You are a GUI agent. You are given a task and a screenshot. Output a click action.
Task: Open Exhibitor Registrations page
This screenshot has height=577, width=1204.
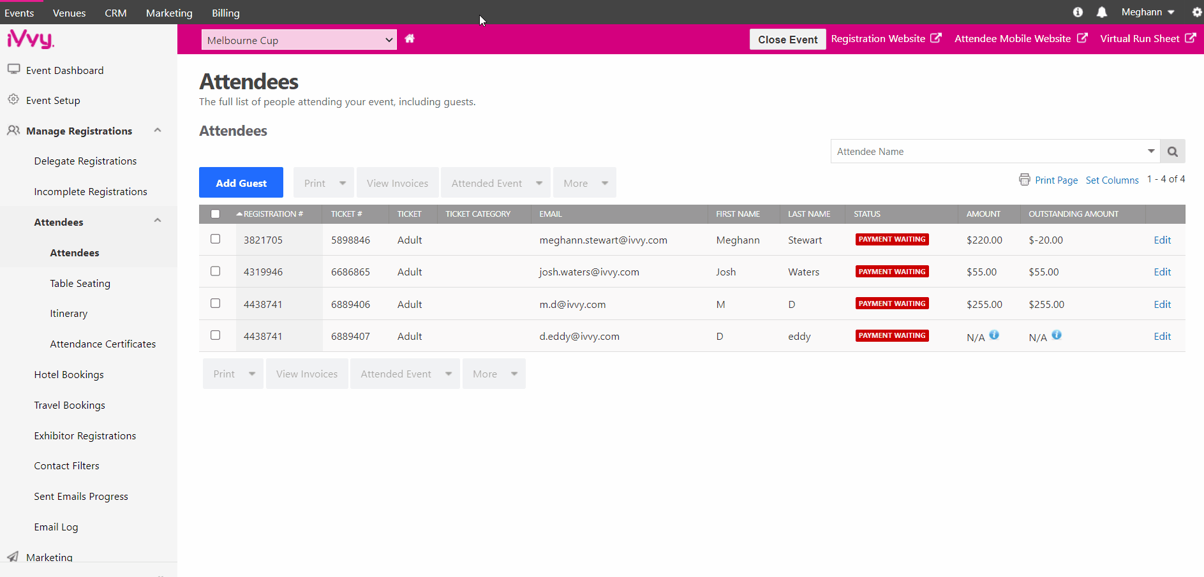85,435
